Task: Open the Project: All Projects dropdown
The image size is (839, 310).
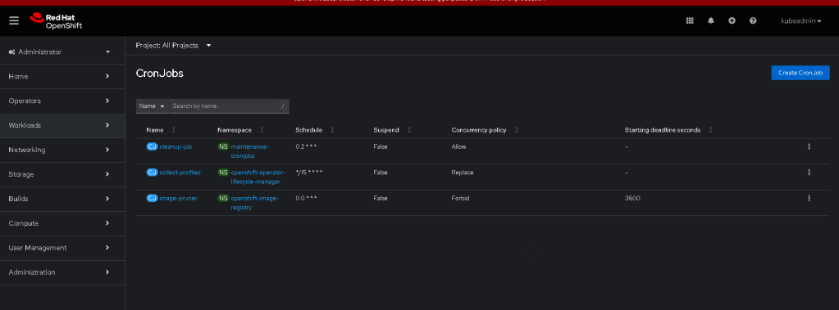Action: click(x=173, y=45)
